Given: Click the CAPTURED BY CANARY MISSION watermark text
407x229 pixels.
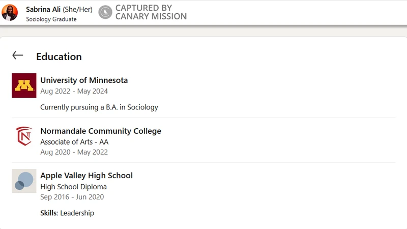Looking at the screenshot, I should 151,12.
